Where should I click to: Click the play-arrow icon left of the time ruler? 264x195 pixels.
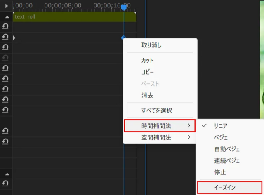point(7,6)
